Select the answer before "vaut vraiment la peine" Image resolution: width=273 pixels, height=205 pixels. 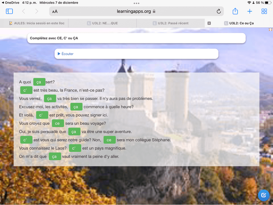coord(55,157)
